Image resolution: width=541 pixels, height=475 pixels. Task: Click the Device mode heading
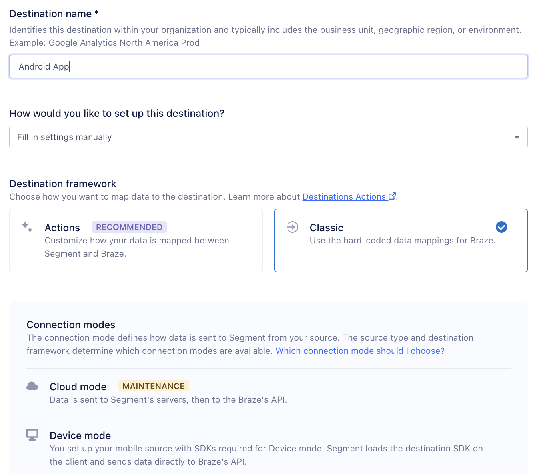coord(80,435)
